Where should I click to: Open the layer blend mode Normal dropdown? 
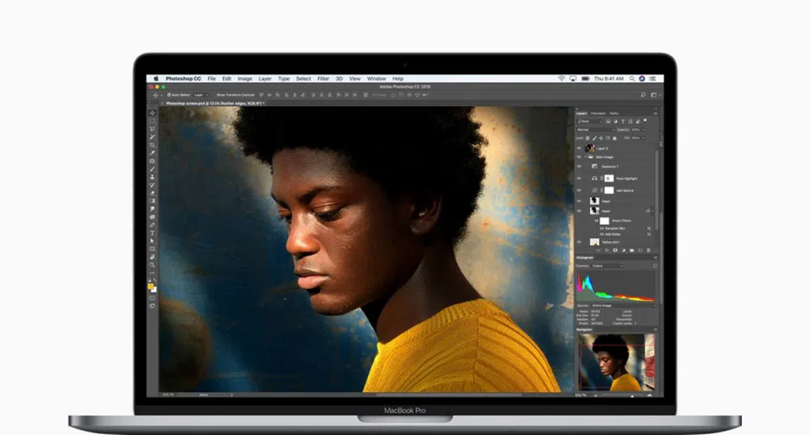point(596,129)
